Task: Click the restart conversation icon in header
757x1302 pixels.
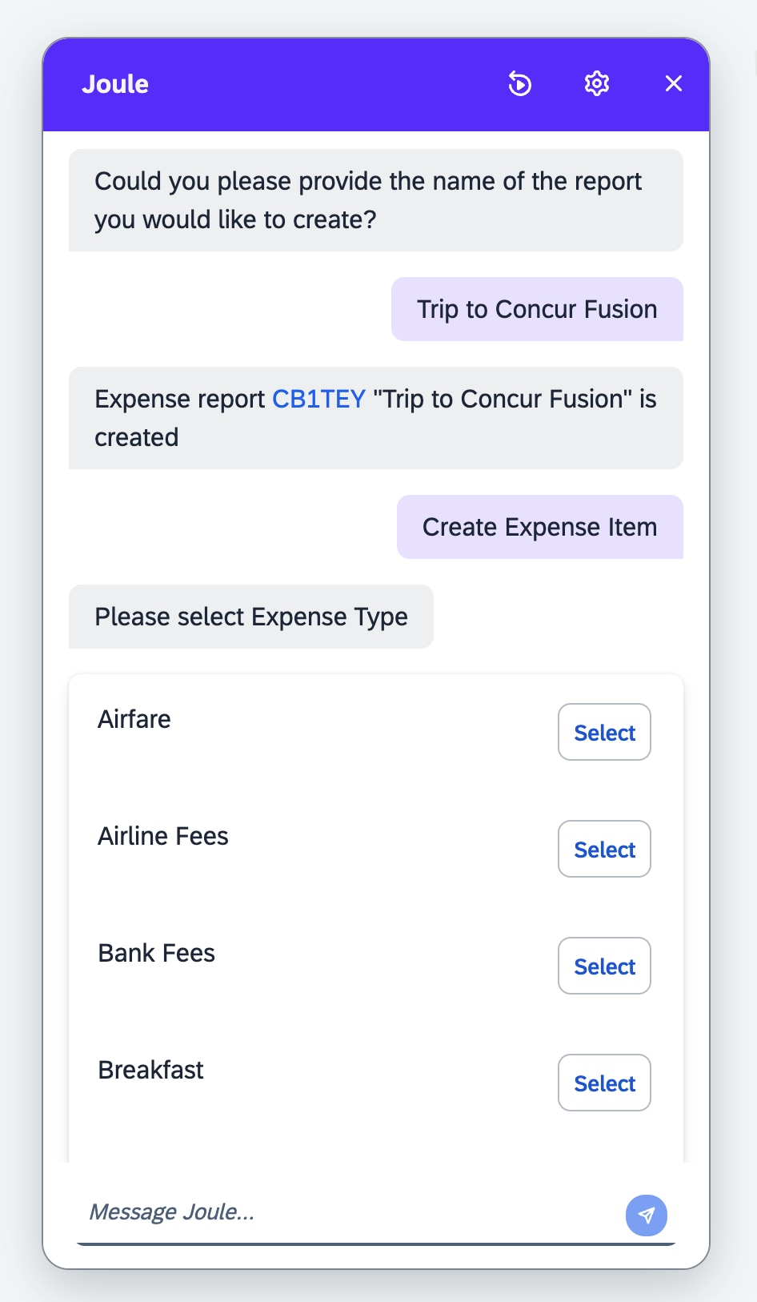Action: (x=520, y=83)
